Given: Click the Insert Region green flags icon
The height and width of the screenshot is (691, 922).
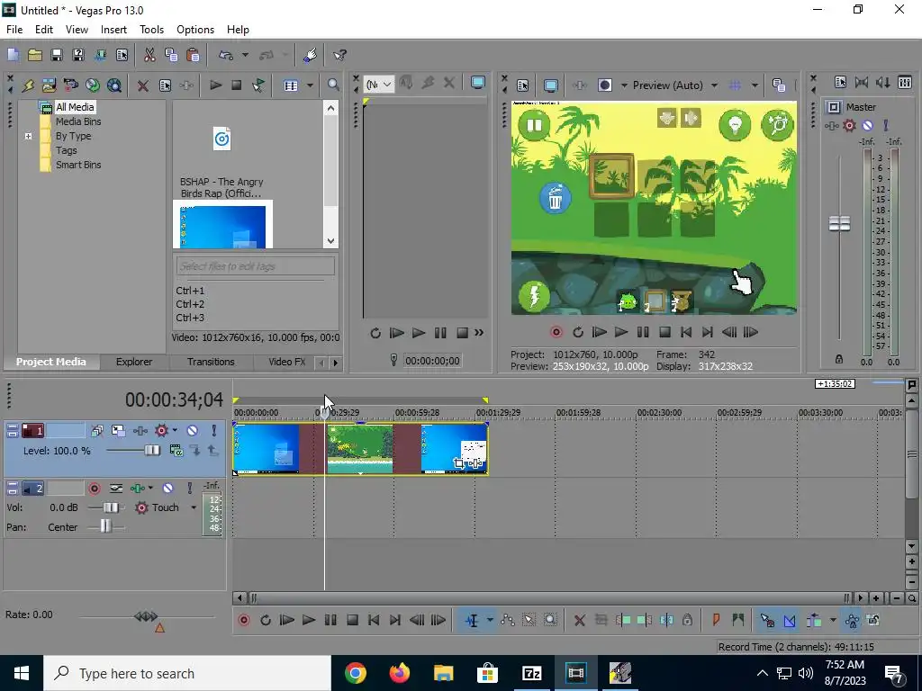Looking at the screenshot, I should [x=738, y=620].
